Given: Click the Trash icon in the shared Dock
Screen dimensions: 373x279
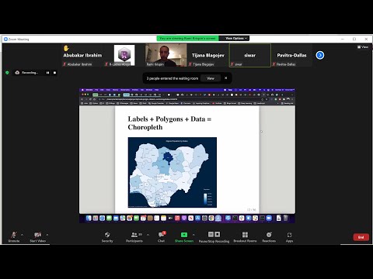Looking at the screenshot, I should coord(286,218).
